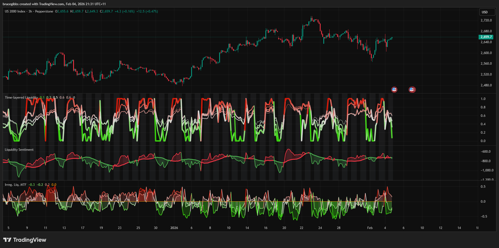Viewport: 499px width, 248px height.
Task: Click the close price value C2,659.7 in header
Action: click(x=106, y=11)
